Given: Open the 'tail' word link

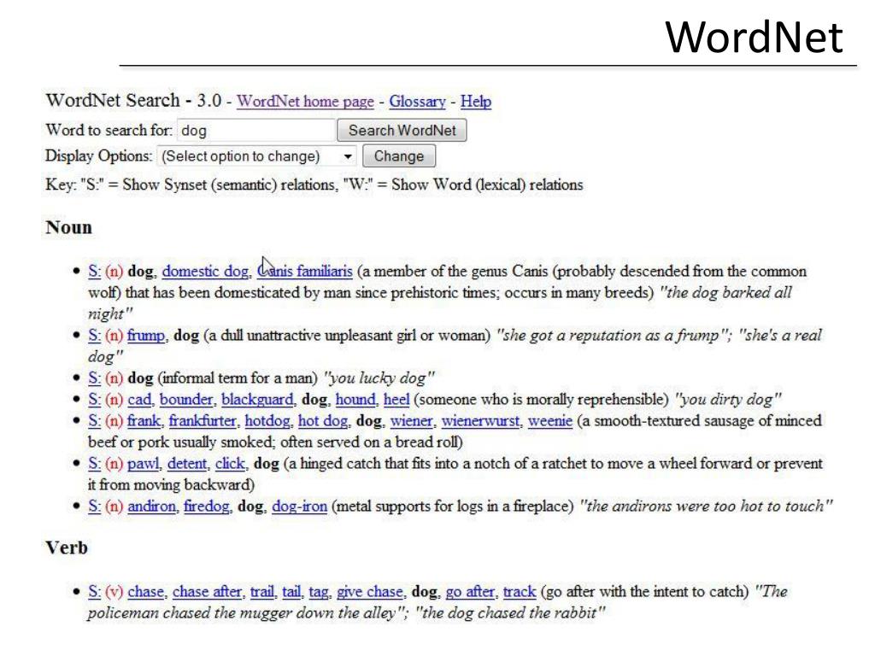Looking at the screenshot, I should [x=291, y=592].
